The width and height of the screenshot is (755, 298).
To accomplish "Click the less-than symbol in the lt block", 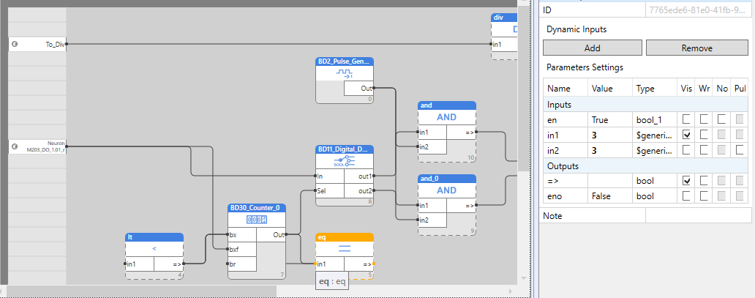I will point(154,249).
